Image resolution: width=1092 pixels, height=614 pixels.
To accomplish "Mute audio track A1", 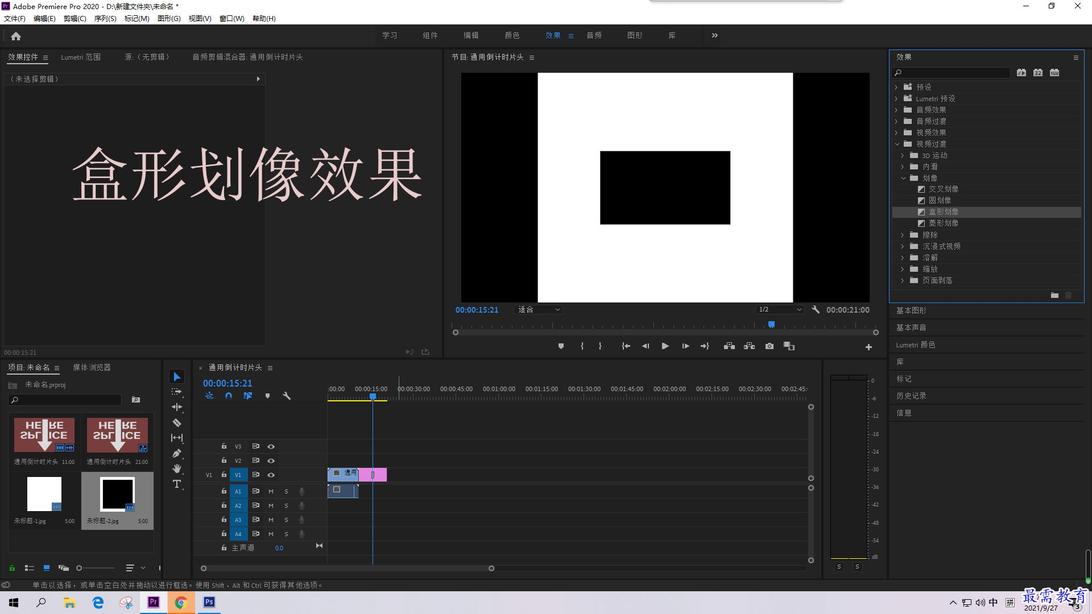I will pos(271,492).
